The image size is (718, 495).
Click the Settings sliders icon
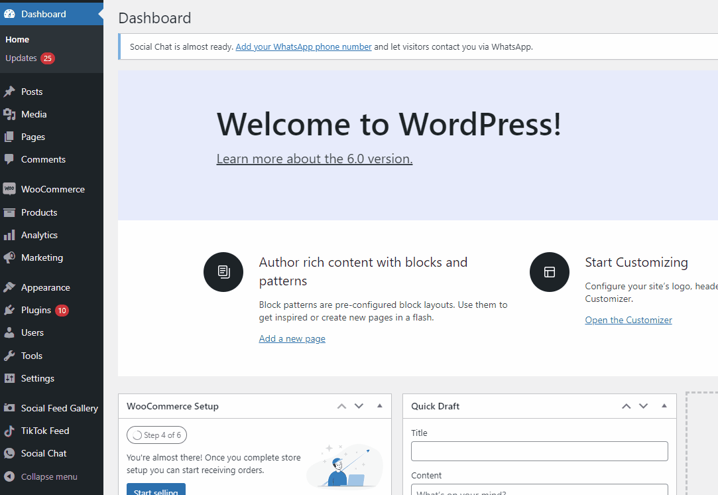click(9, 378)
